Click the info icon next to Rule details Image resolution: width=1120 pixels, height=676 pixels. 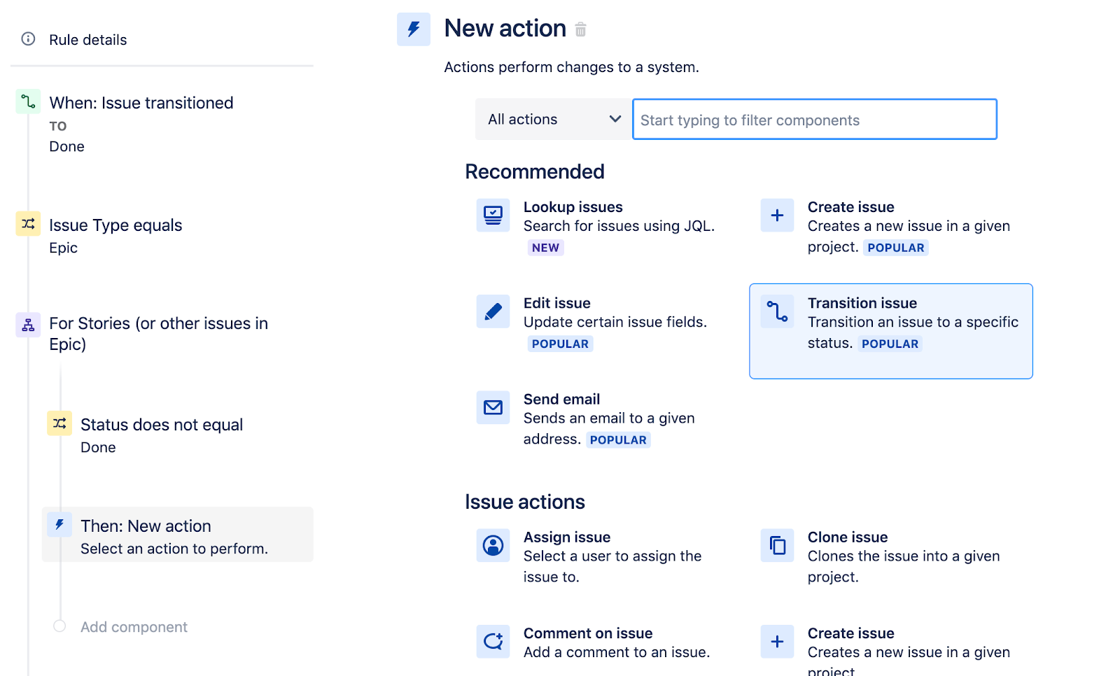point(28,40)
